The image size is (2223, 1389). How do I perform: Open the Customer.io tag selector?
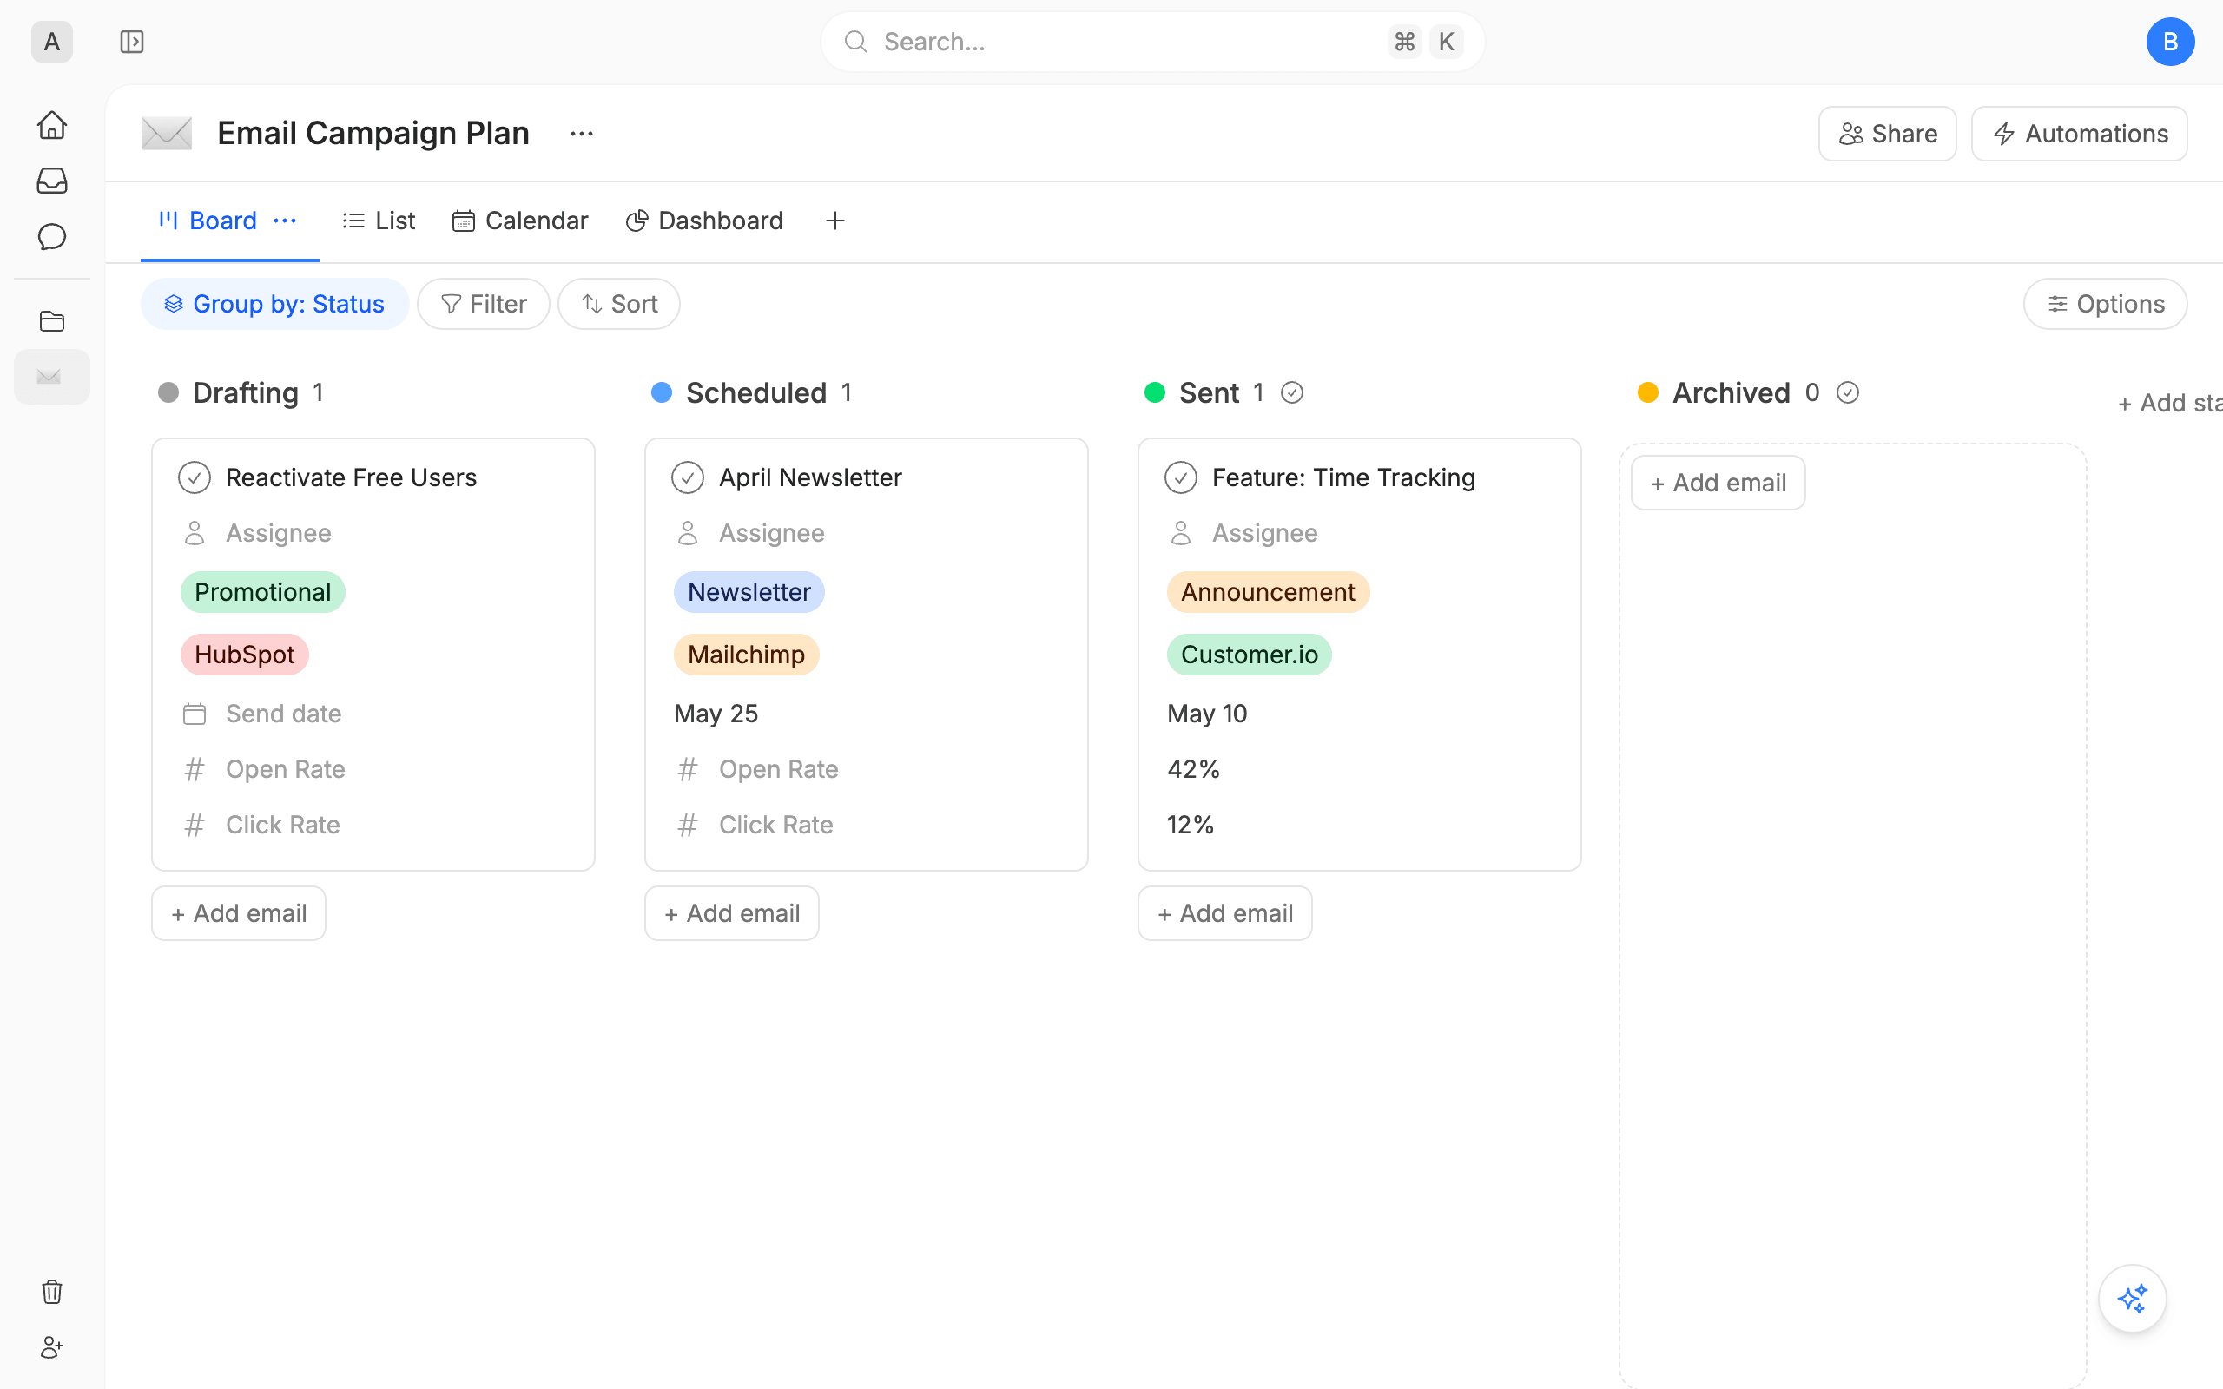(1250, 655)
